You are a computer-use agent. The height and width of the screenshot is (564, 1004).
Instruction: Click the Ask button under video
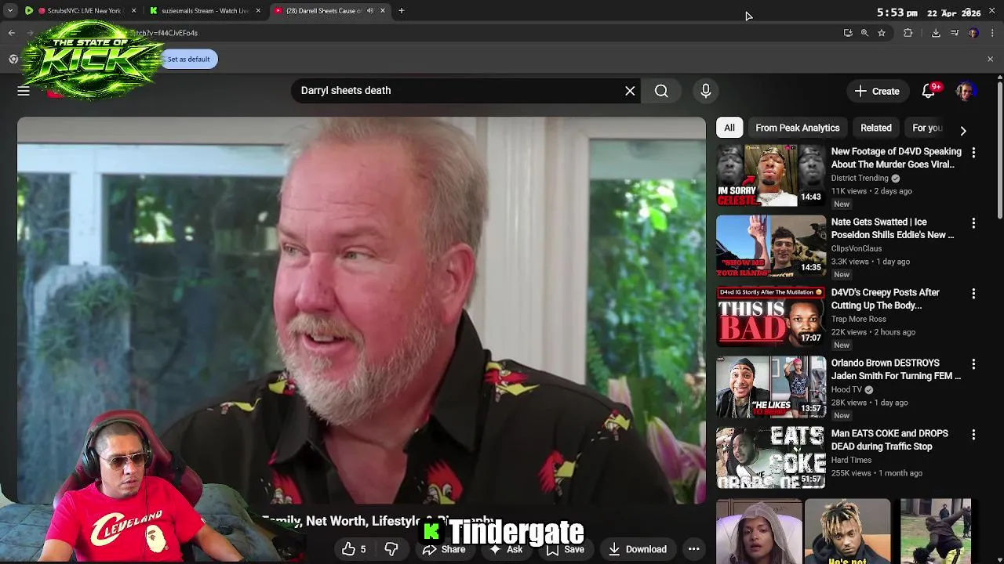tap(505, 549)
